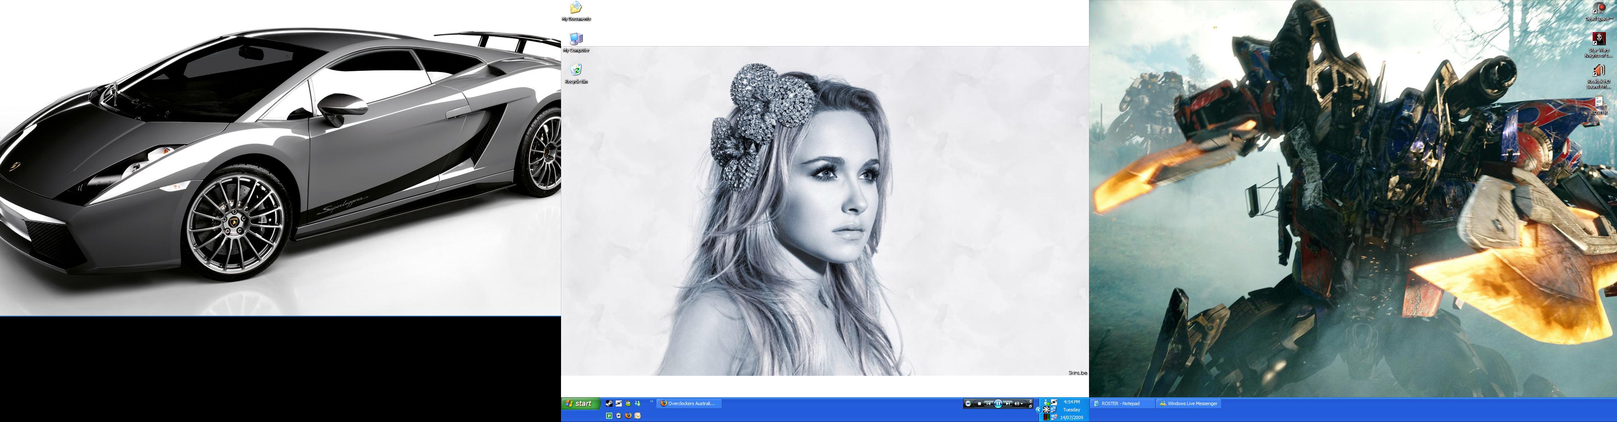Launch Firefox from Quick Launch
The height and width of the screenshot is (422, 1617).
tap(628, 416)
